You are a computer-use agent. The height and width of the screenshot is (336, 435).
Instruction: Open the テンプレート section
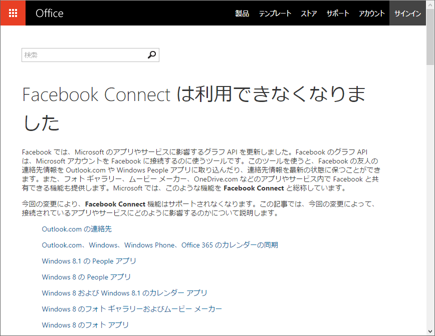click(275, 13)
